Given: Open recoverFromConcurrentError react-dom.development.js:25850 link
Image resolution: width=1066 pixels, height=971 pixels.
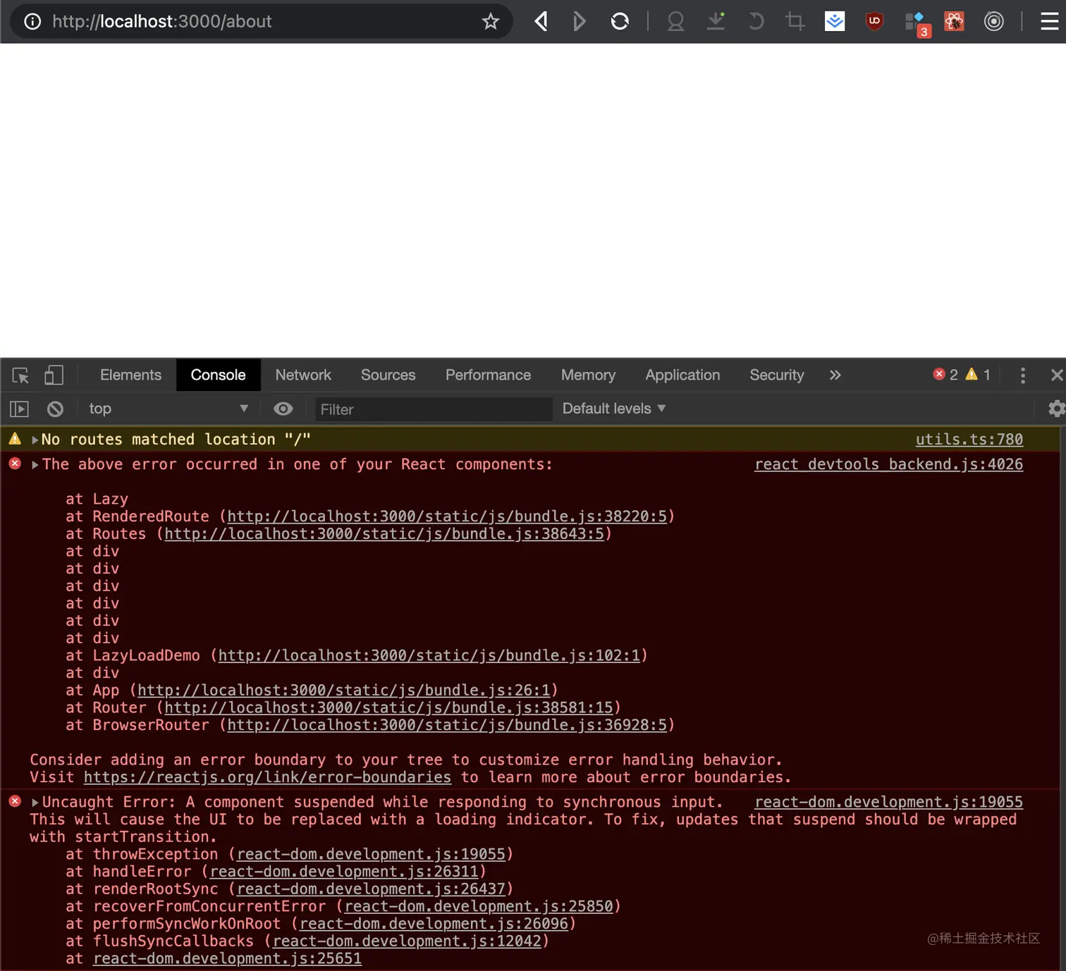Looking at the screenshot, I should [x=479, y=907].
